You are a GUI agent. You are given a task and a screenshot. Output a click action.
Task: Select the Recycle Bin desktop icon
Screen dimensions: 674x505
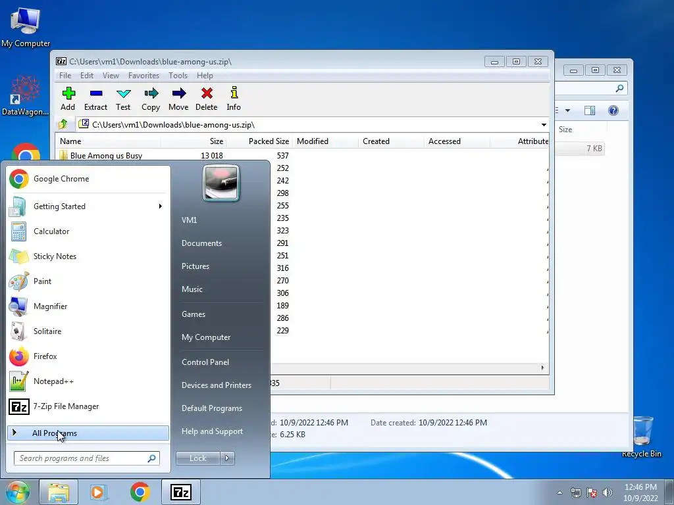click(x=642, y=436)
